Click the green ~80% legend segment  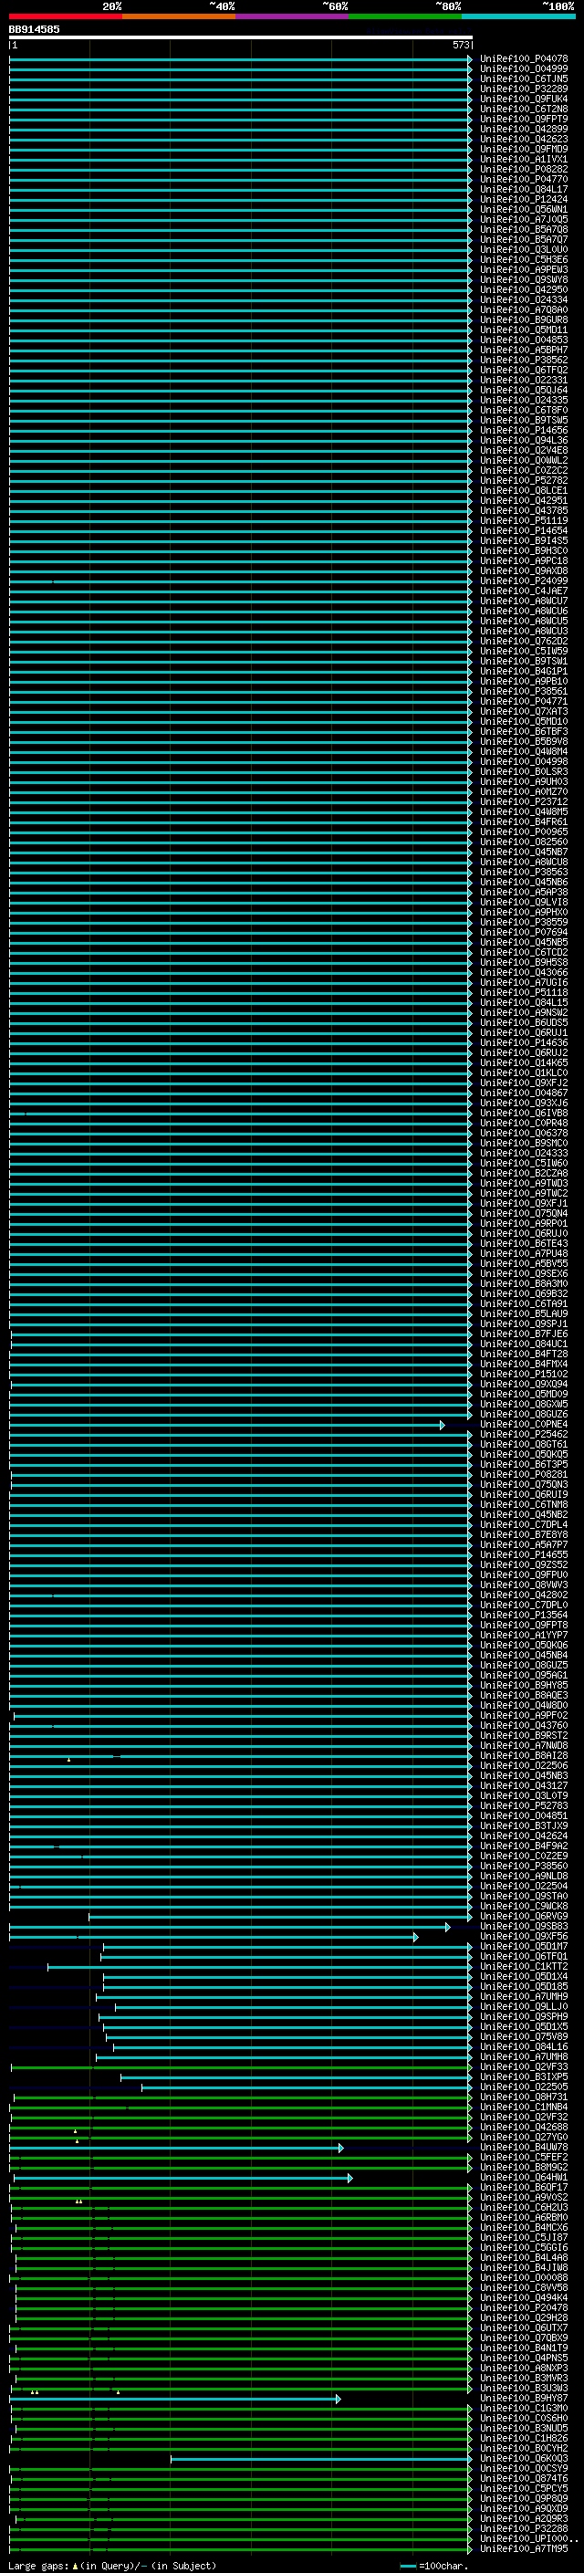pos(405,16)
